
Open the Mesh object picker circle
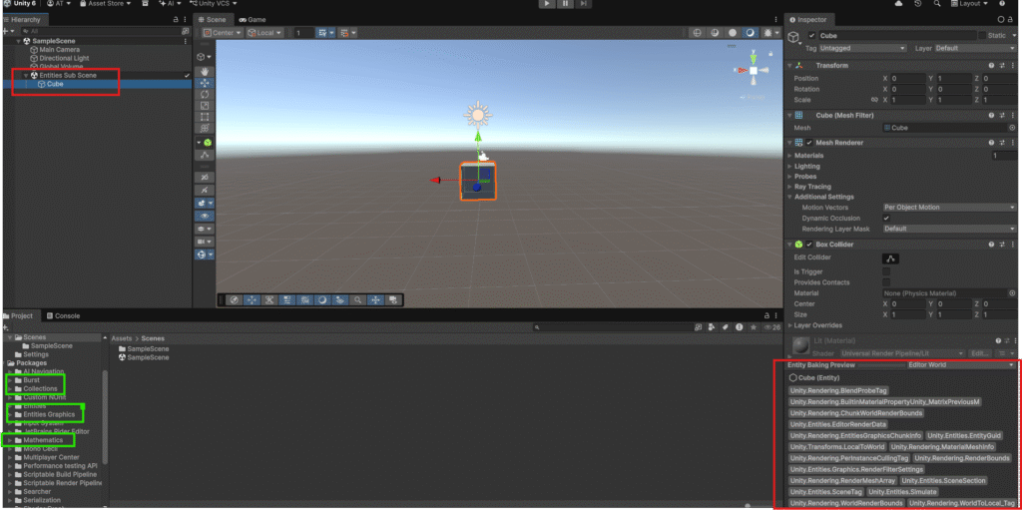(x=1012, y=128)
